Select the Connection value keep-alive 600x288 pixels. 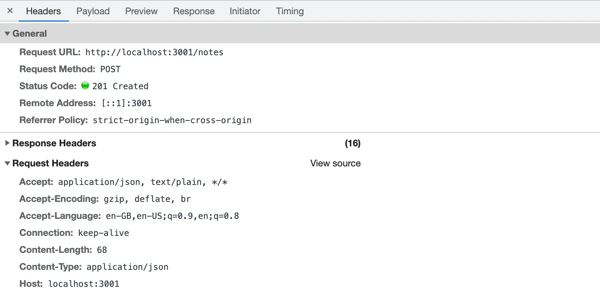coord(103,233)
